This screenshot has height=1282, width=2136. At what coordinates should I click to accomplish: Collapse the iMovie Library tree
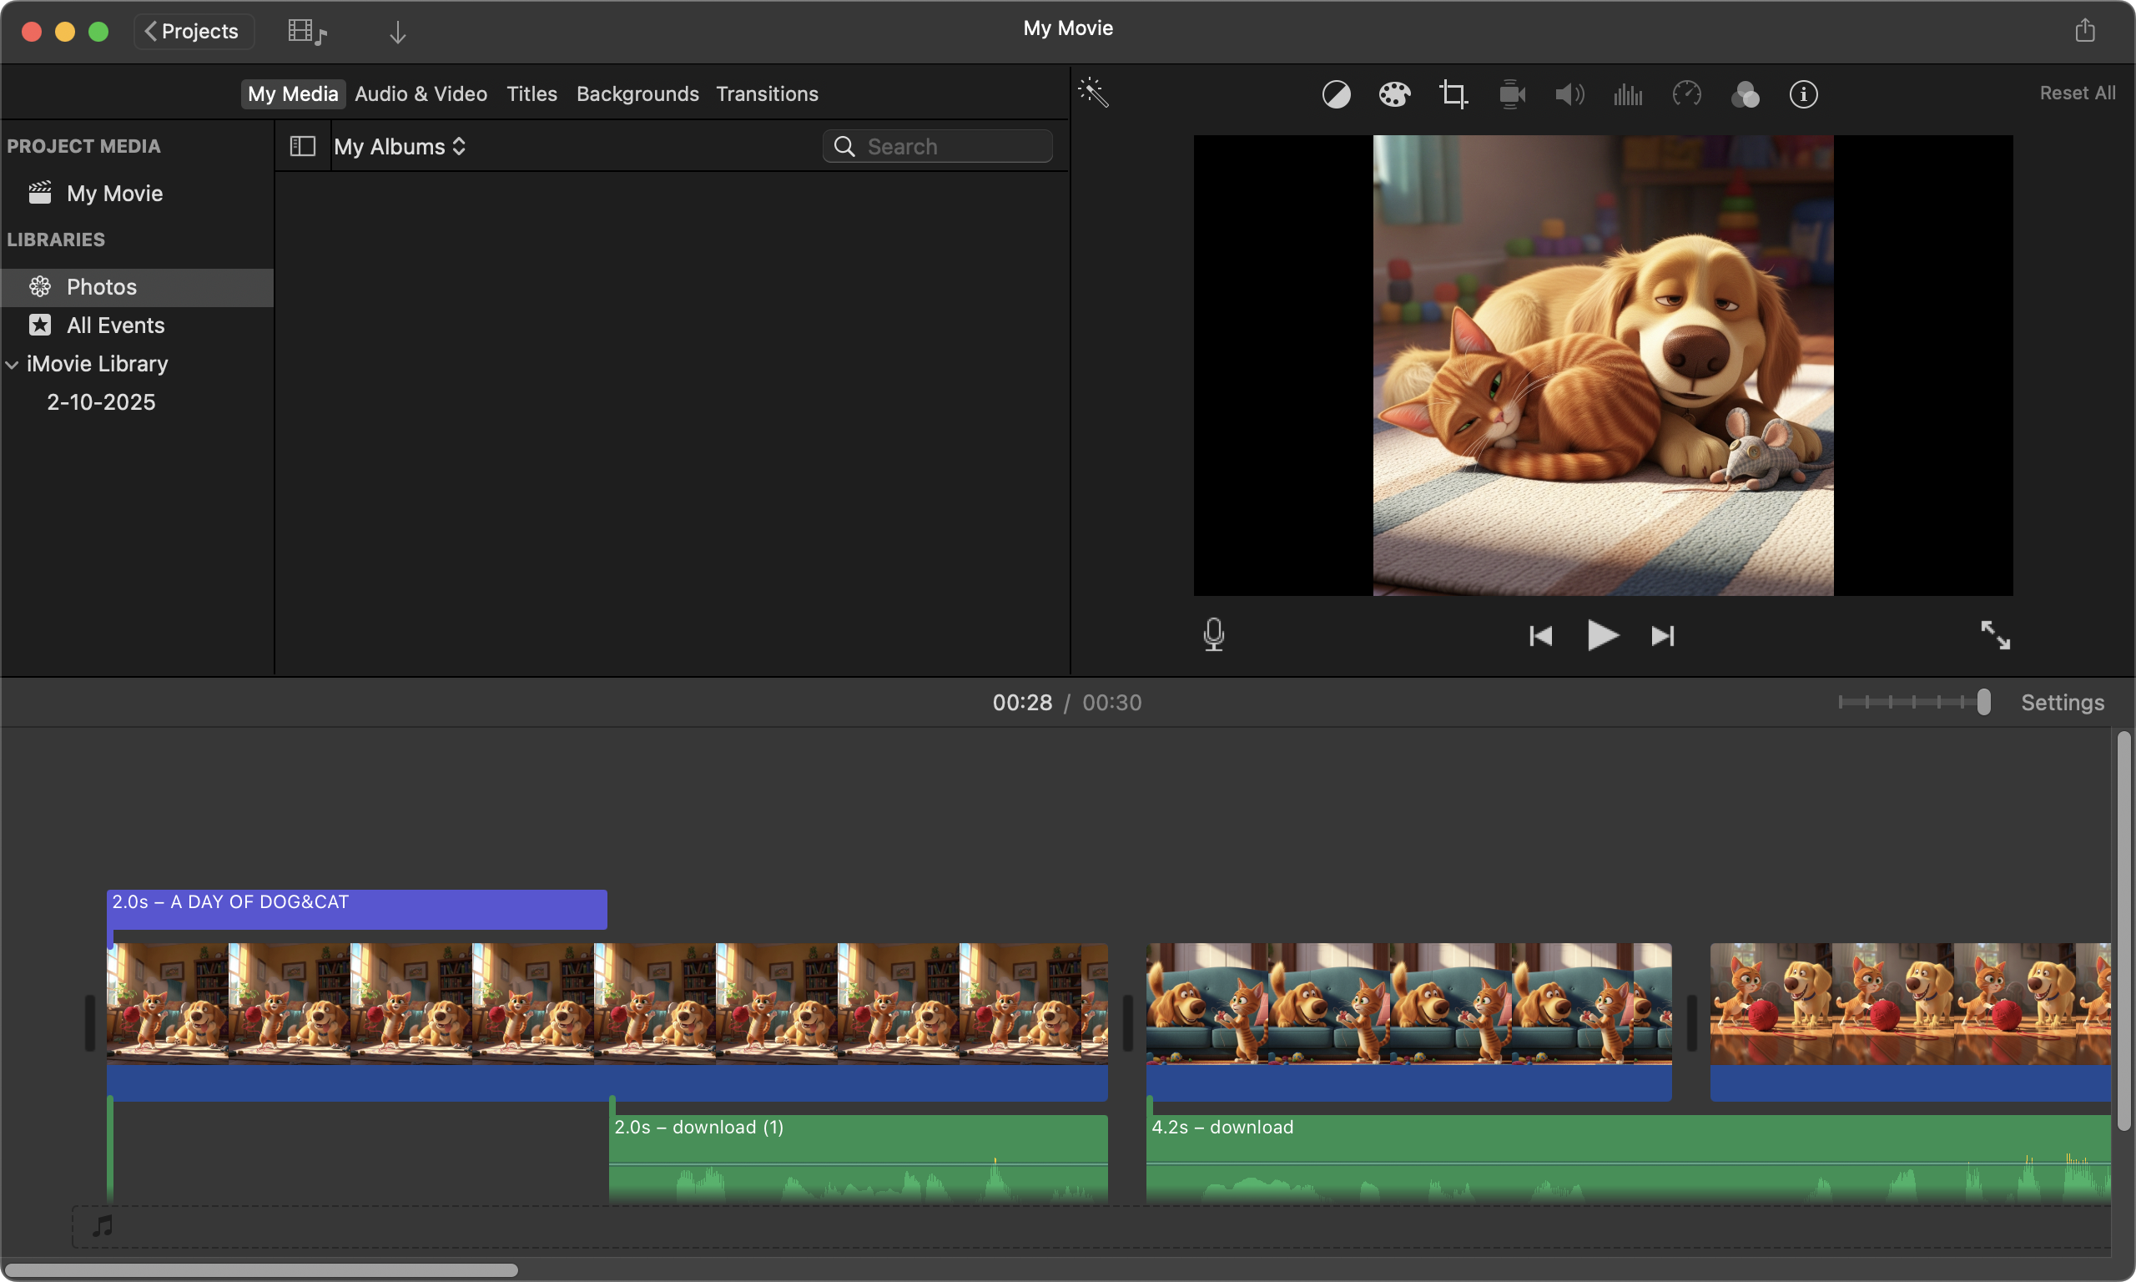[x=12, y=365]
